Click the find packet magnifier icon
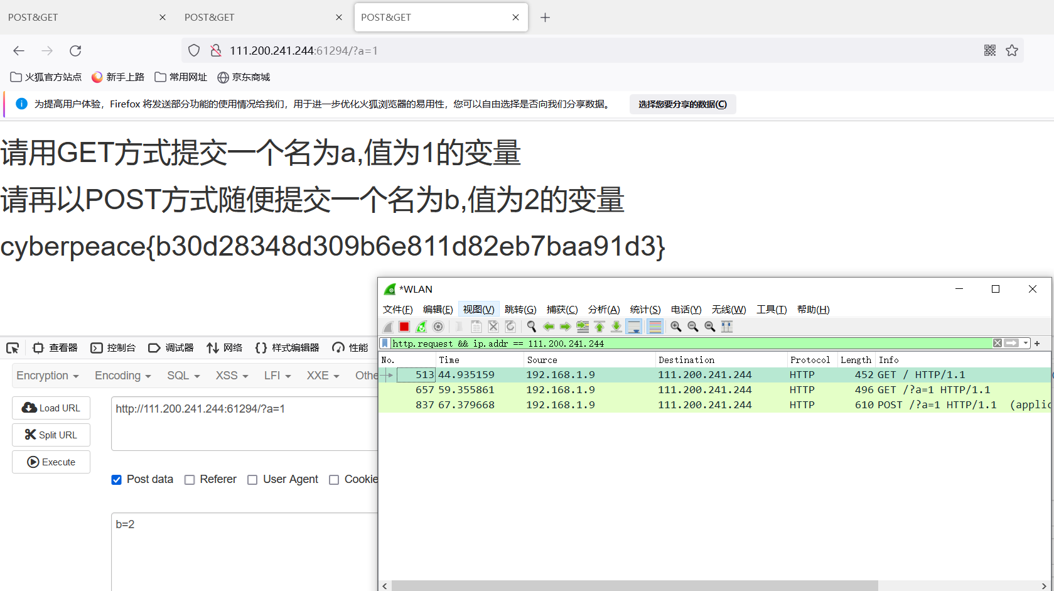 pos(532,327)
